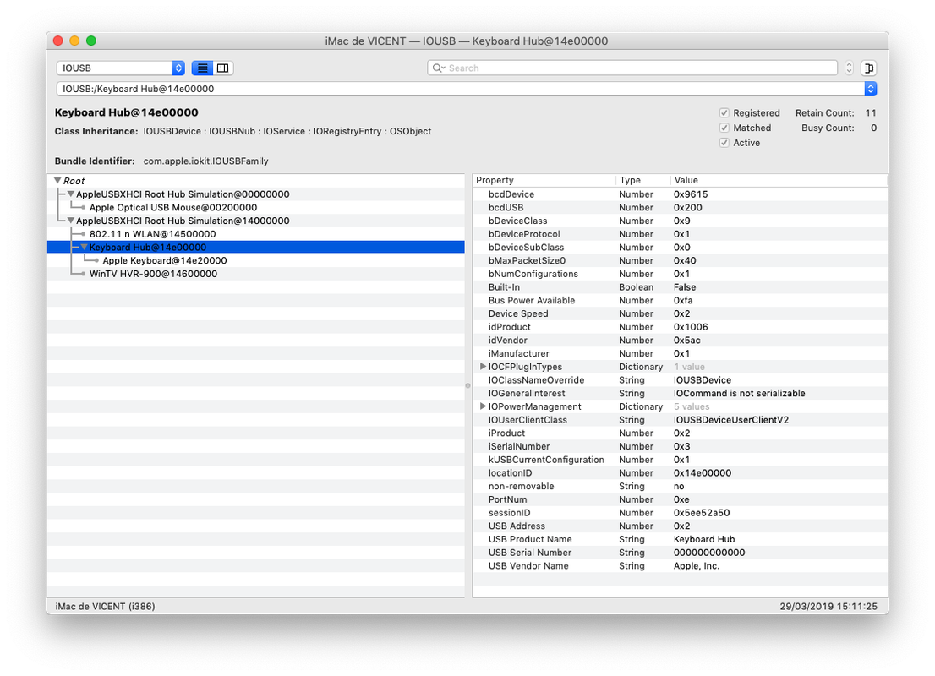Switch to list view mode icon

tap(203, 68)
